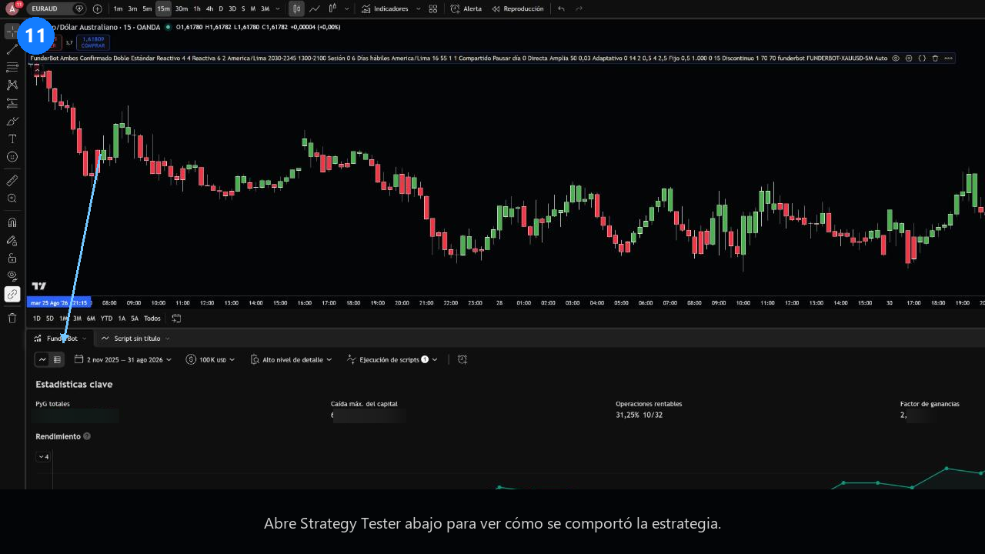
Task: Open the Ejecución de scripts menu
Action: click(x=392, y=359)
